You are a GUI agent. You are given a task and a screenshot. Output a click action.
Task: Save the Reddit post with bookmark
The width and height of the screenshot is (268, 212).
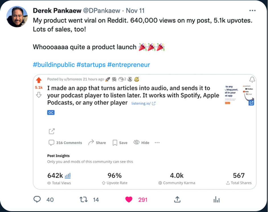(x=120, y=143)
